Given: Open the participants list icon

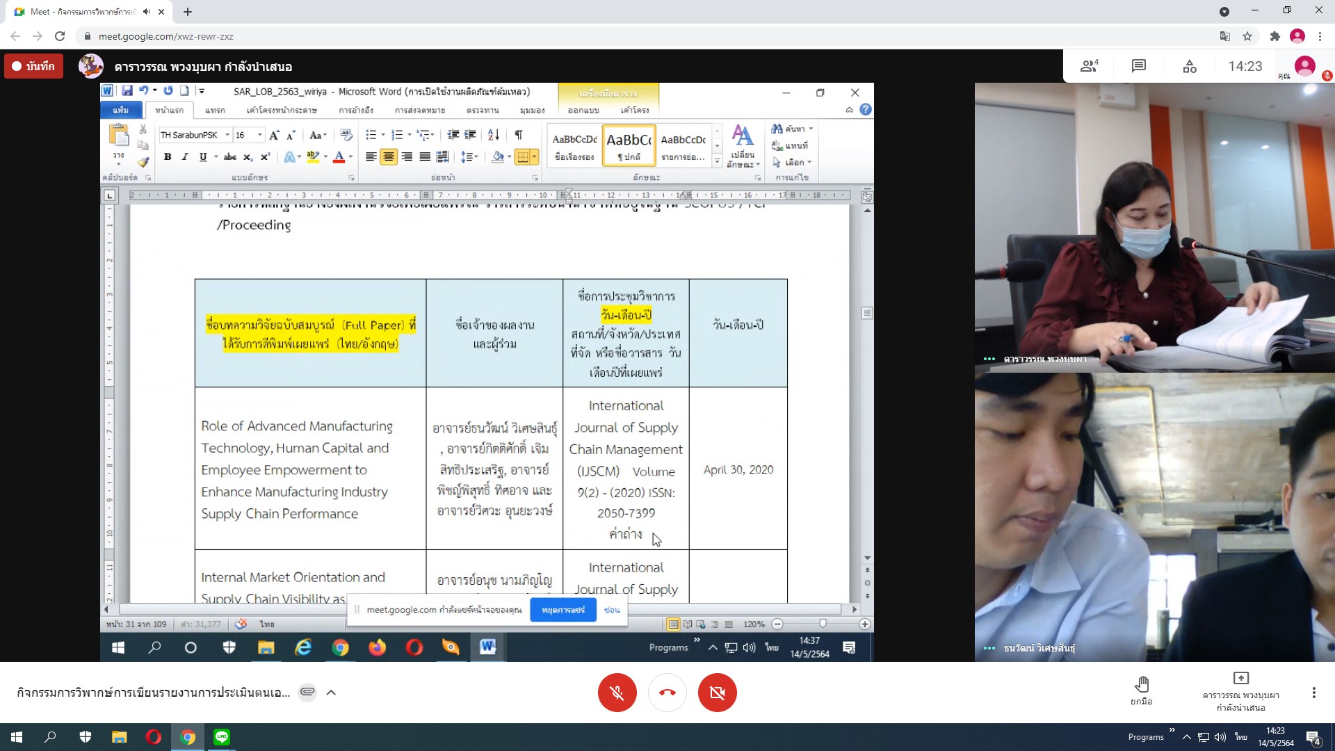Looking at the screenshot, I should [x=1088, y=66].
